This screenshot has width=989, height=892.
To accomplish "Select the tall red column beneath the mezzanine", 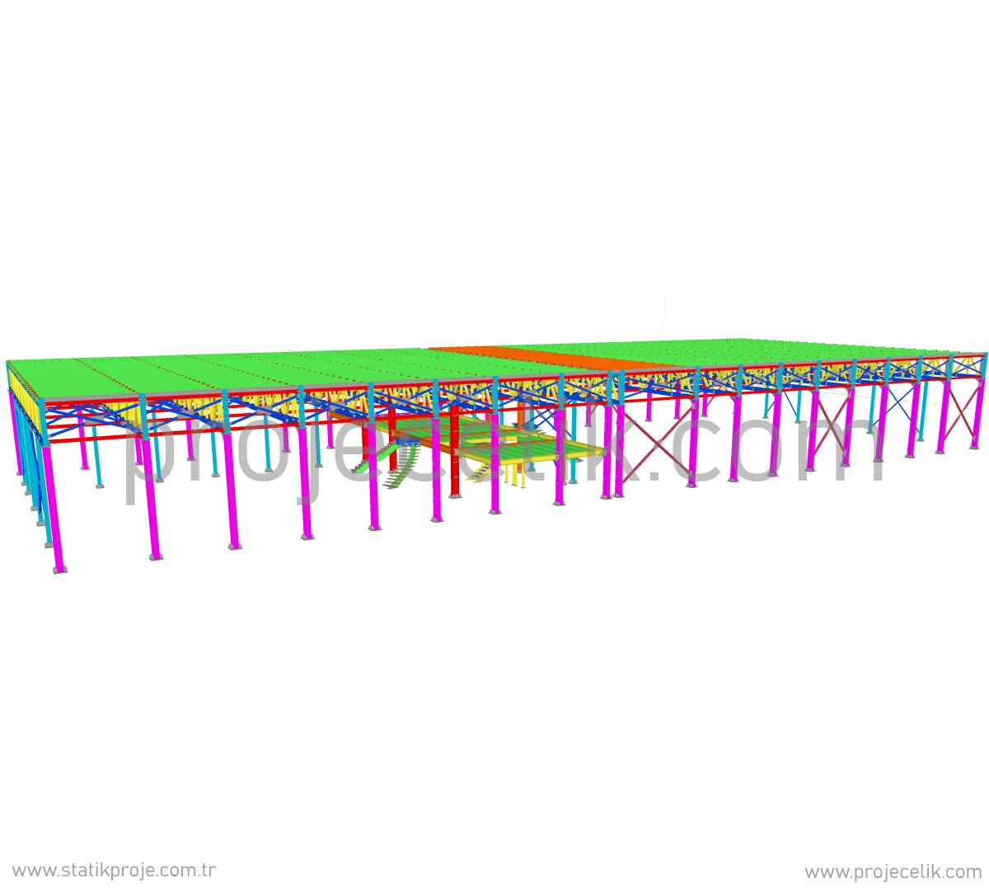I will pyautogui.click(x=456, y=474).
